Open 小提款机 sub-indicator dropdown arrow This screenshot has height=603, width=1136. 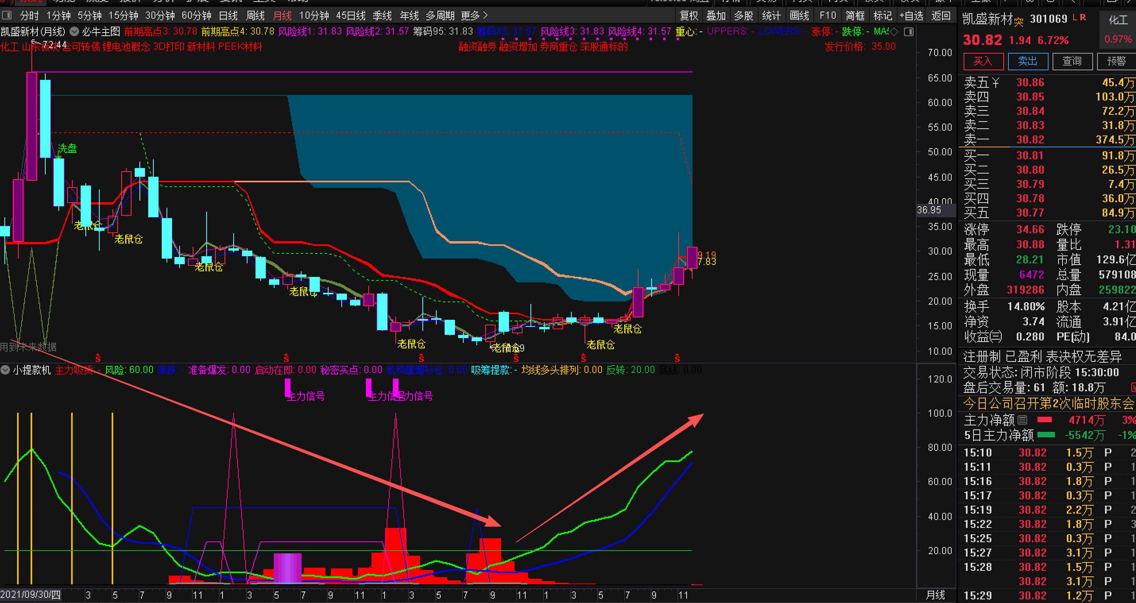coord(5,370)
